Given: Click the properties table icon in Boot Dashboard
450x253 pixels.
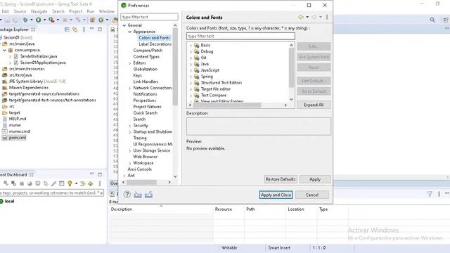Looking at the screenshot, I should coord(61,183).
